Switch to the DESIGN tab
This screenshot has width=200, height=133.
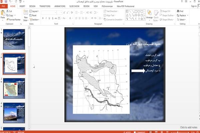tap(32, 6)
